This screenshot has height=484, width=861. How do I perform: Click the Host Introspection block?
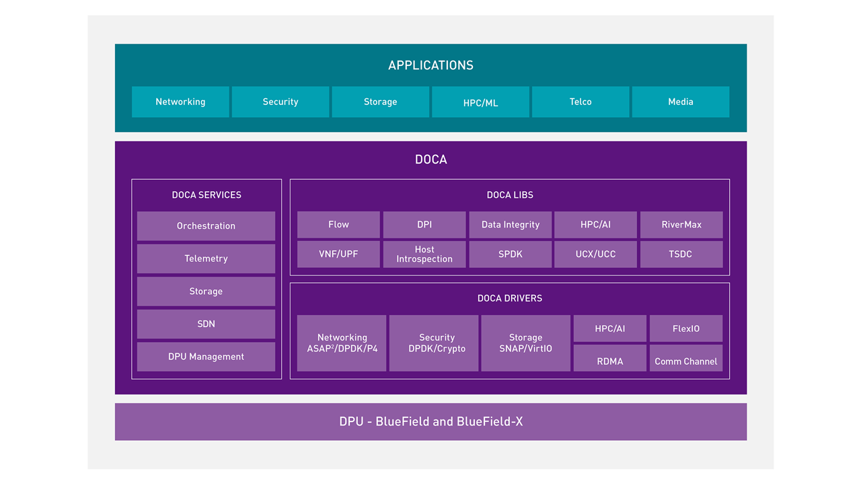point(424,254)
